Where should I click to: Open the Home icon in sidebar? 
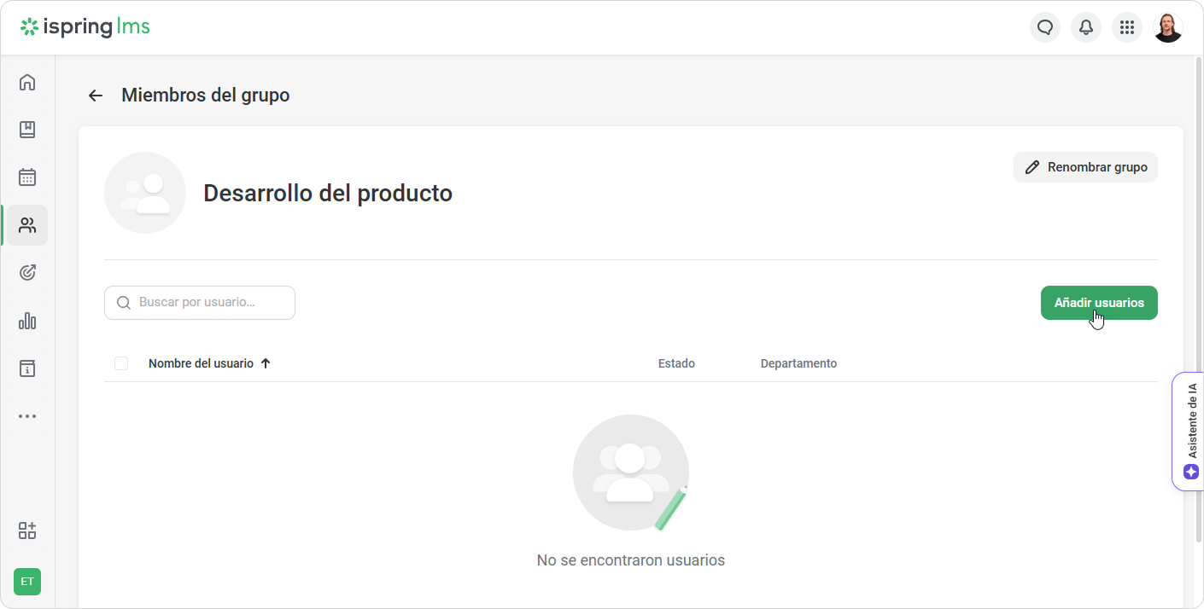[x=27, y=82]
